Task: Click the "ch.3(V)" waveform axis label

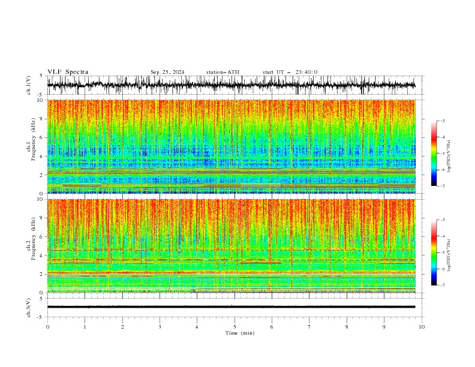Action: click(29, 308)
